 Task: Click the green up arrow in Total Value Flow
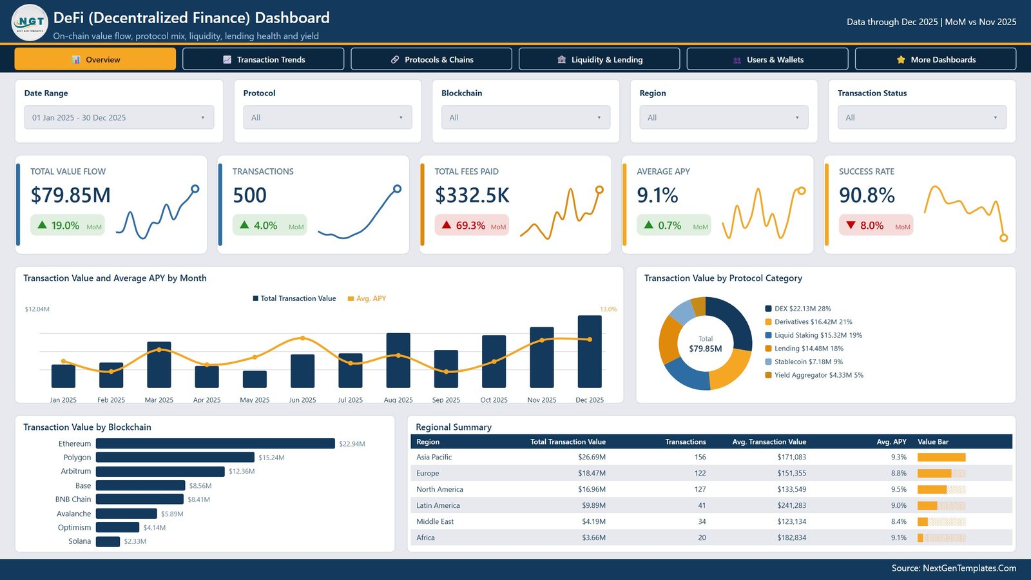coord(42,225)
